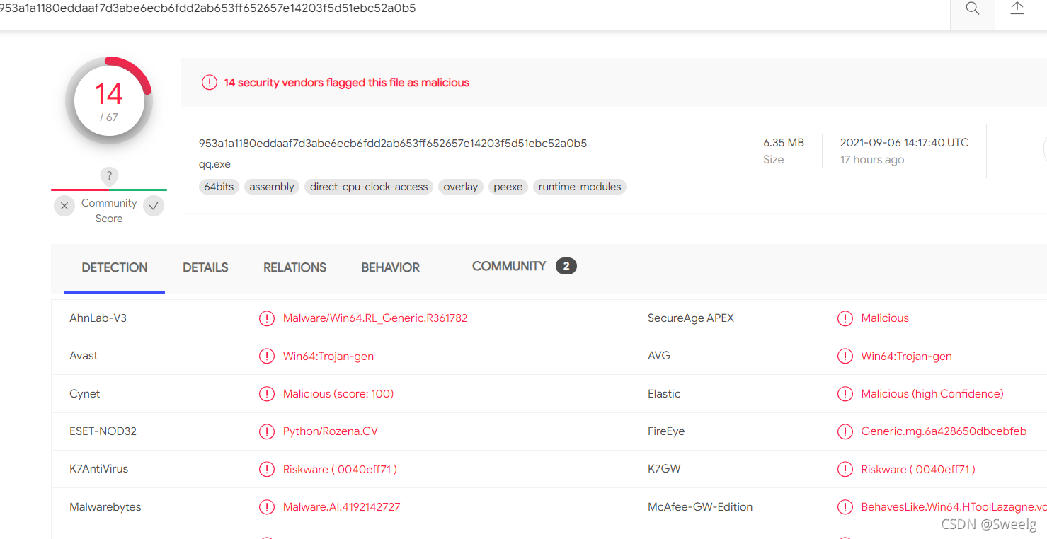The height and width of the screenshot is (539, 1047).
Task: Click SecureAge APEX 'Malicious' result
Action: 885,318
